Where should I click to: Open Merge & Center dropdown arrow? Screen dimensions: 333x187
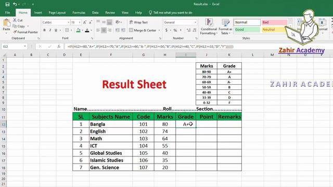tap(159, 30)
